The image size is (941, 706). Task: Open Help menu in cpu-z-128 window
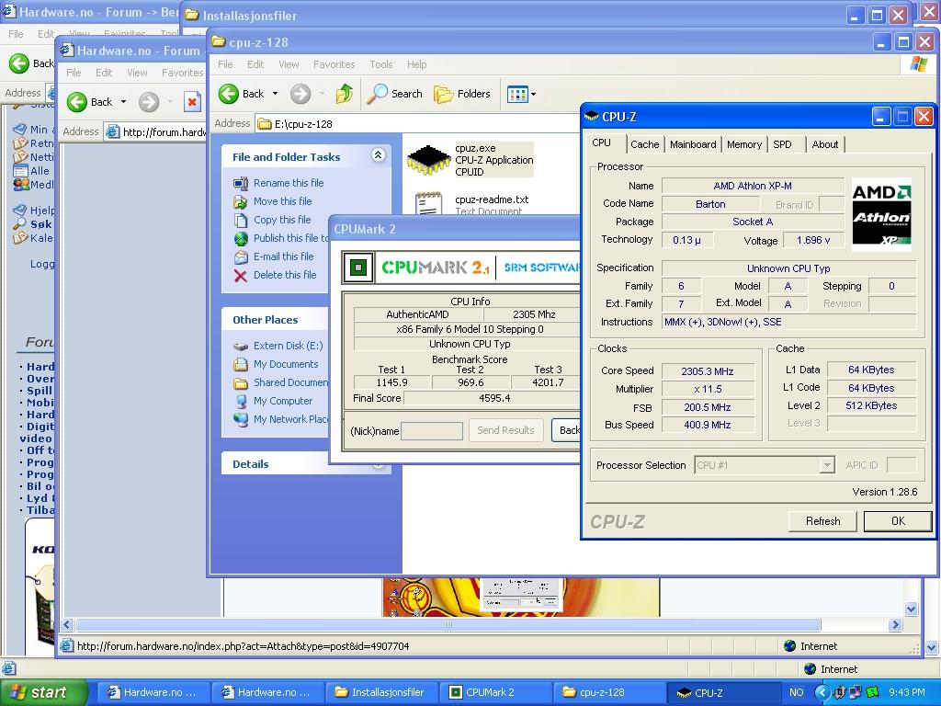416,64
